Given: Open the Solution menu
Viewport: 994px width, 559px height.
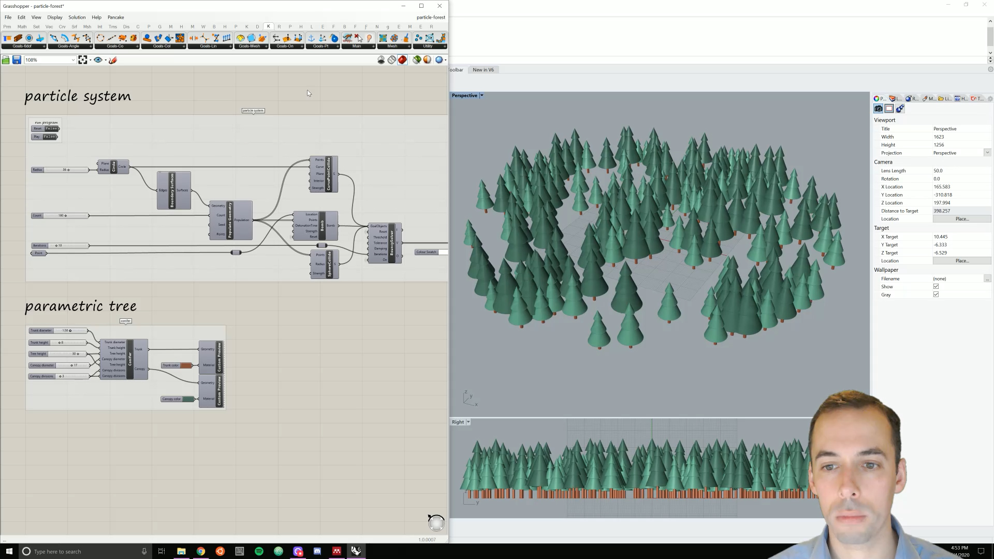Looking at the screenshot, I should (x=77, y=17).
